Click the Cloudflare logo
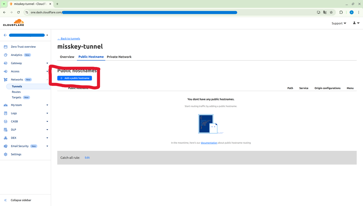Image resolution: width=363 pixels, height=206 pixels. [14, 23]
